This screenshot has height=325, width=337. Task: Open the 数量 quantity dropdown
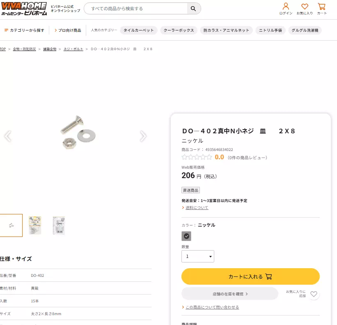click(x=198, y=256)
